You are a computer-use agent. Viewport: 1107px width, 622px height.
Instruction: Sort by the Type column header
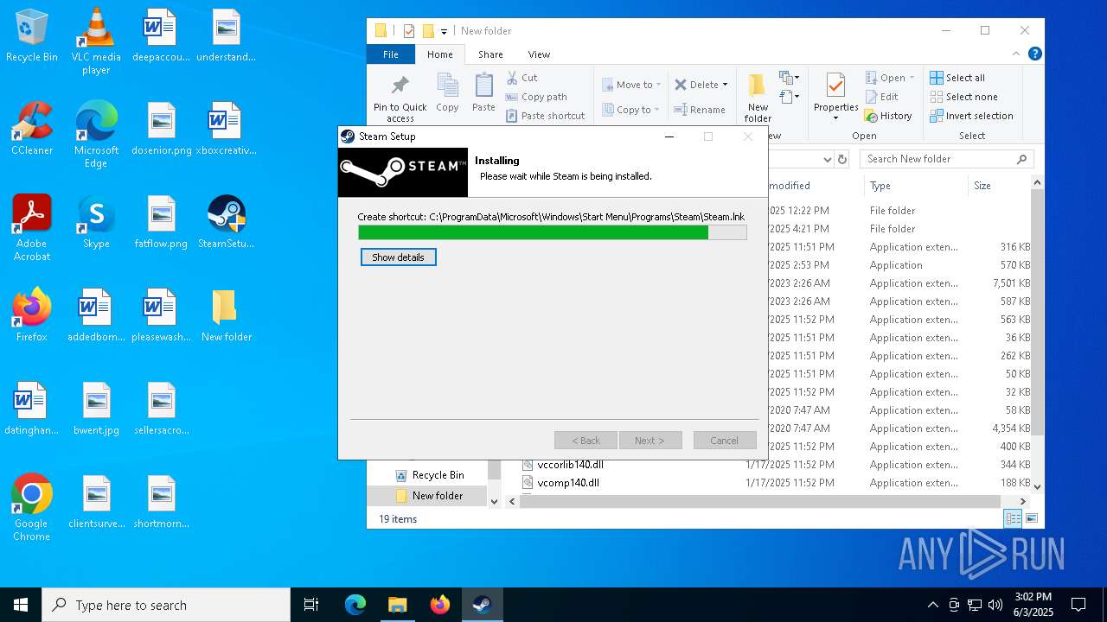pyautogui.click(x=916, y=186)
